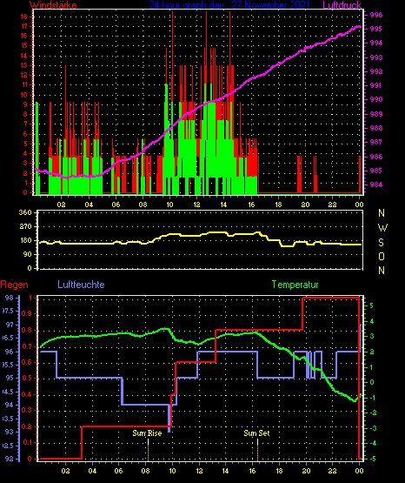
Task: Click the 12 hour tick on wind chart
Action: click(x=196, y=205)
